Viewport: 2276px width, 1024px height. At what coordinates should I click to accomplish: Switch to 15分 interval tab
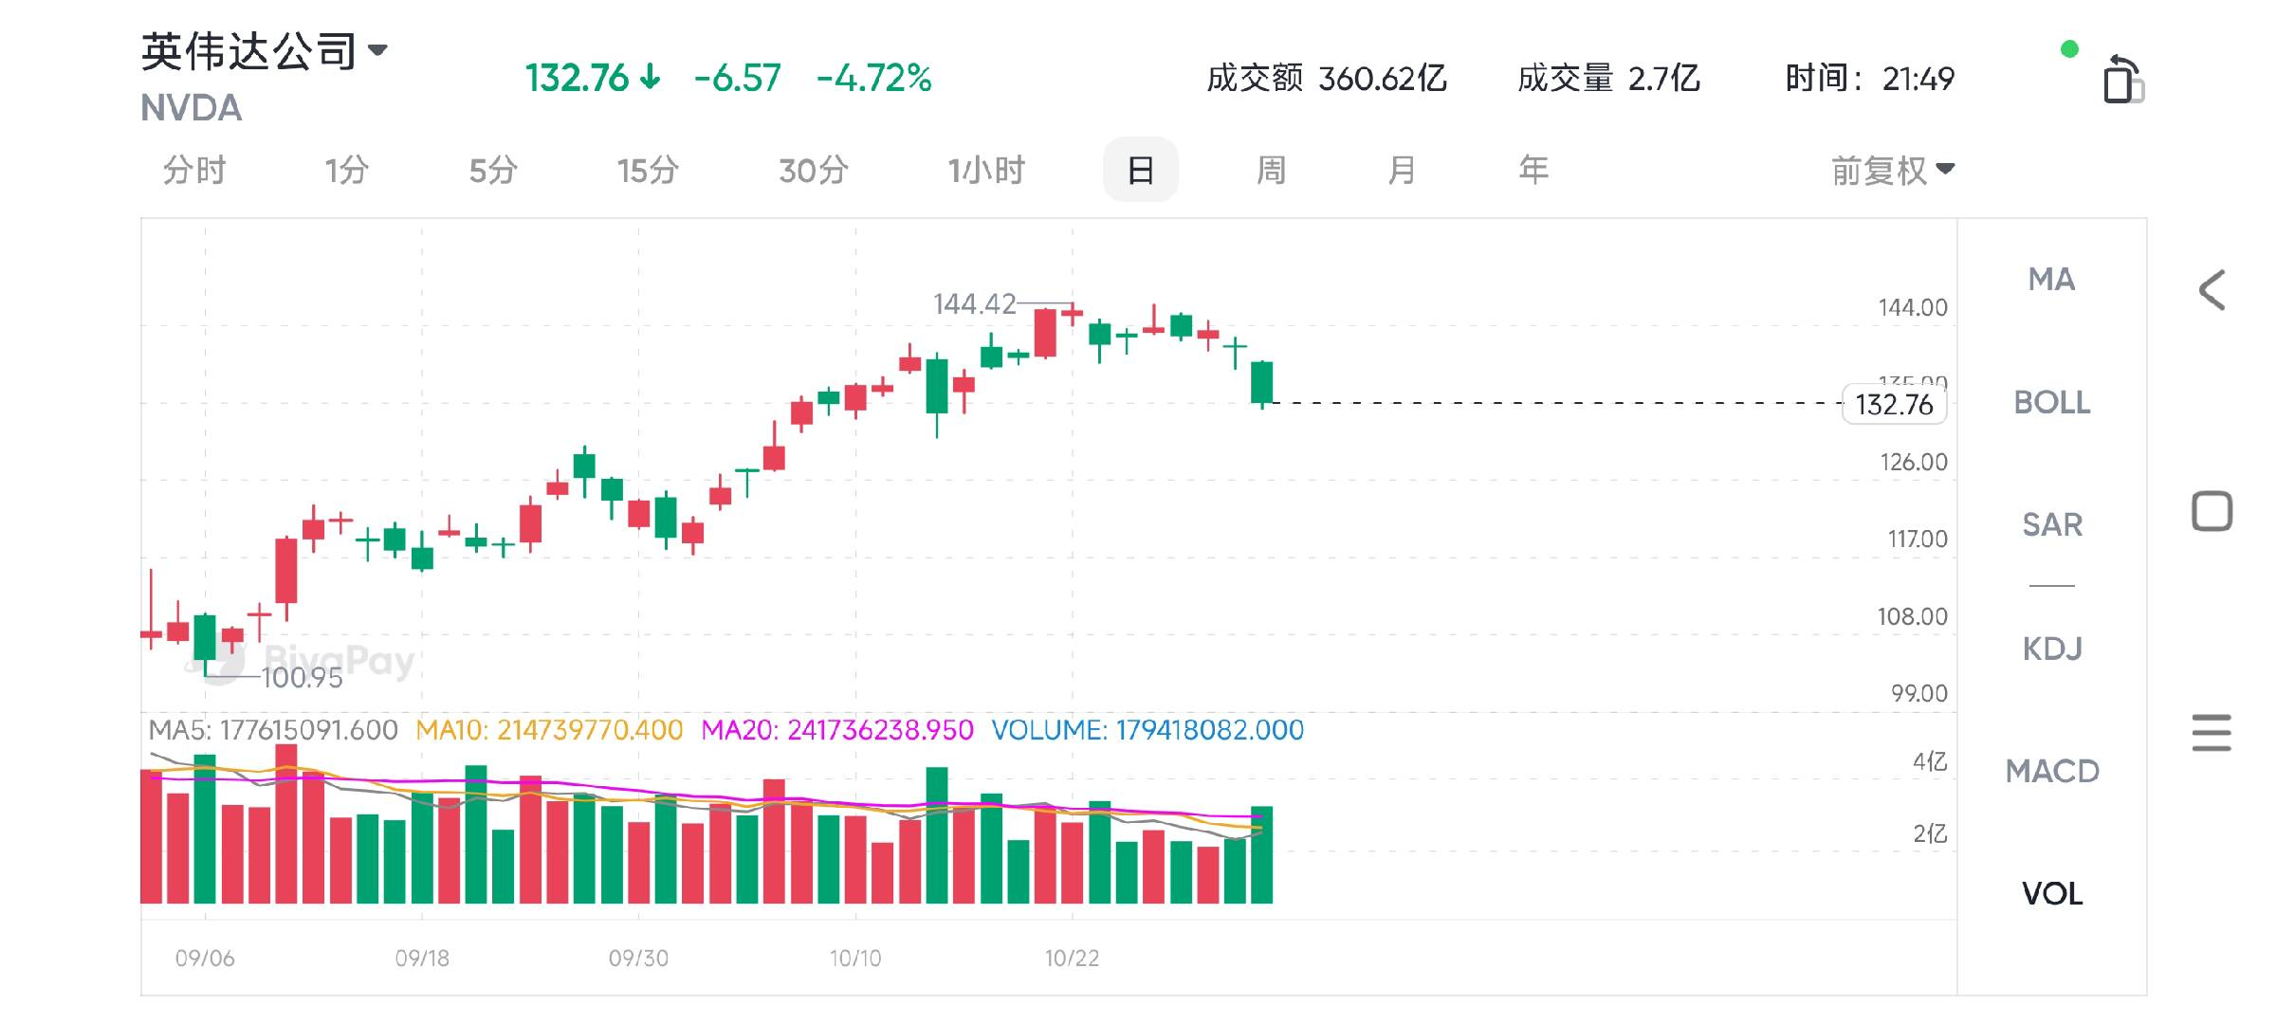click(648, 171)
